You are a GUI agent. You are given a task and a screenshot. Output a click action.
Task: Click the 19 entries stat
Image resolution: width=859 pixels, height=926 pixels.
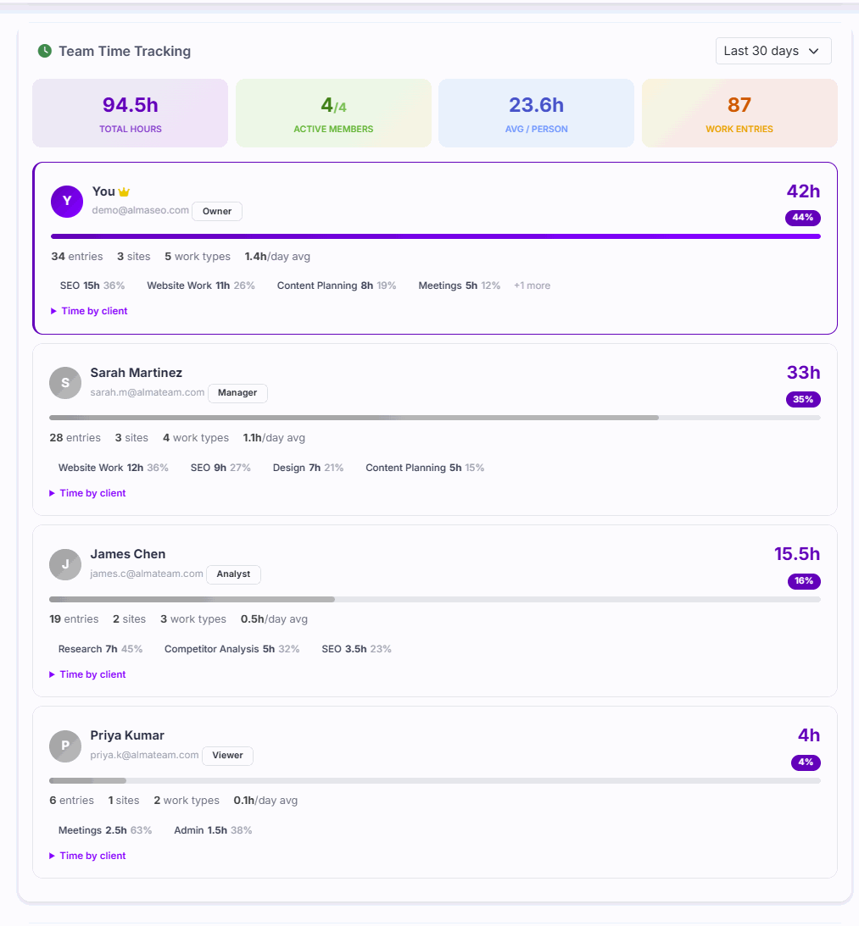point(74,619)
